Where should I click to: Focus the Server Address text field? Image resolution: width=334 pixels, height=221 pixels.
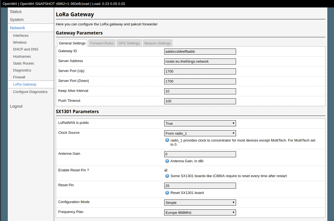pos(200,62)
